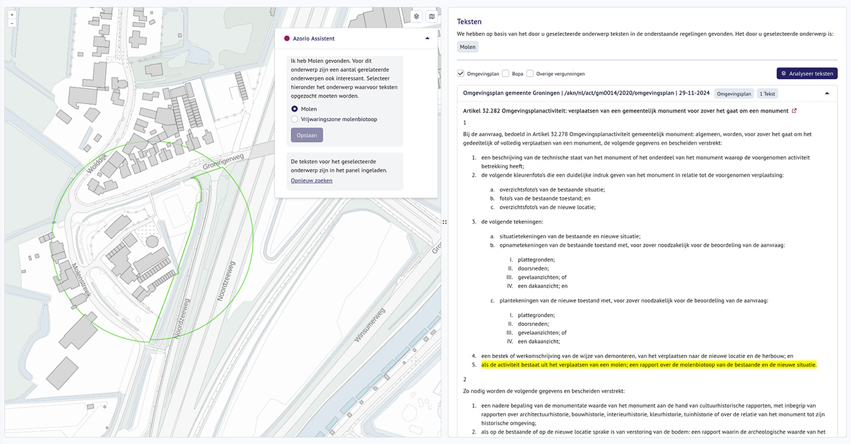The image size is (851, 444).
Task: Zoom in on the map
Action: pos(12,15)
